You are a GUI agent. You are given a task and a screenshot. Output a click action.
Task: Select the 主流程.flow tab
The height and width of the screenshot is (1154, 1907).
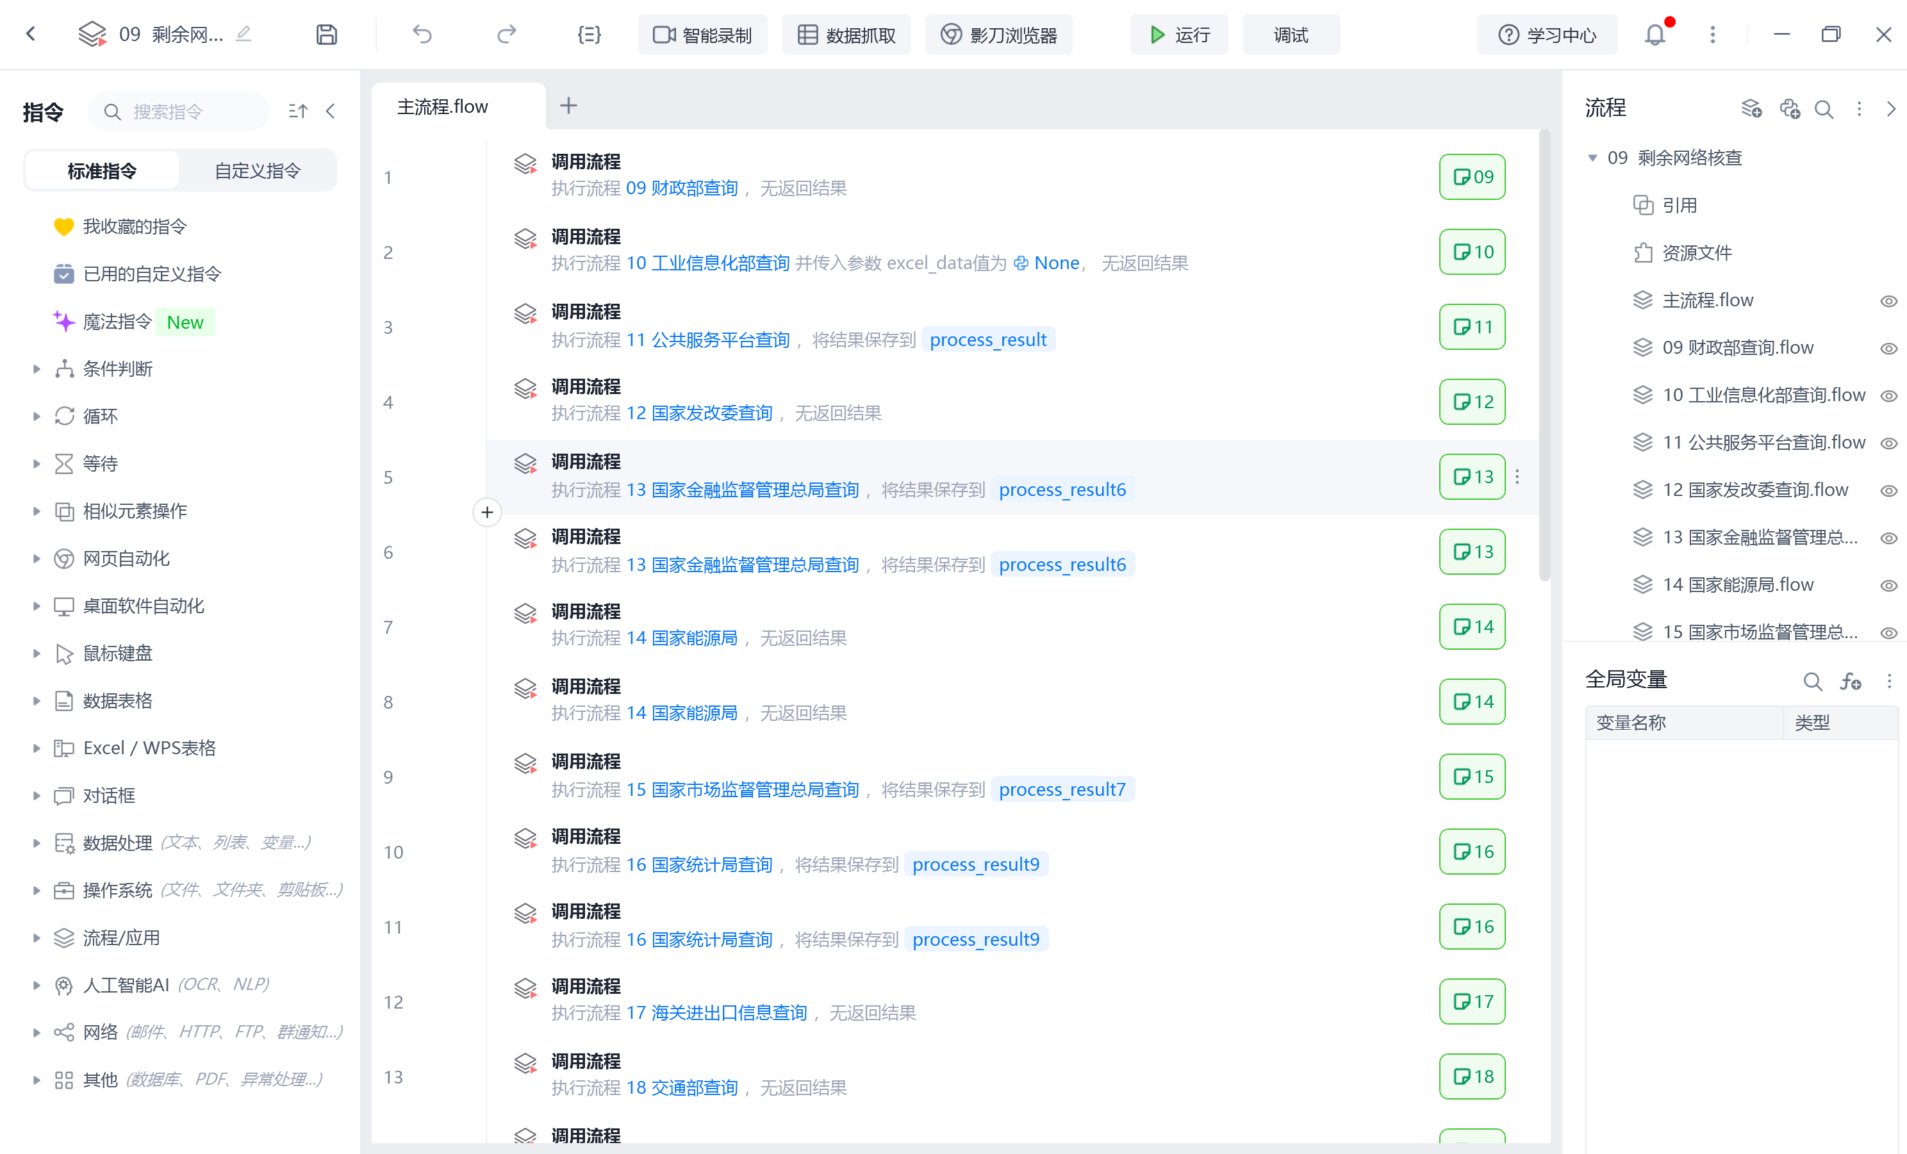pyautogui.click(x=443, y=107)
